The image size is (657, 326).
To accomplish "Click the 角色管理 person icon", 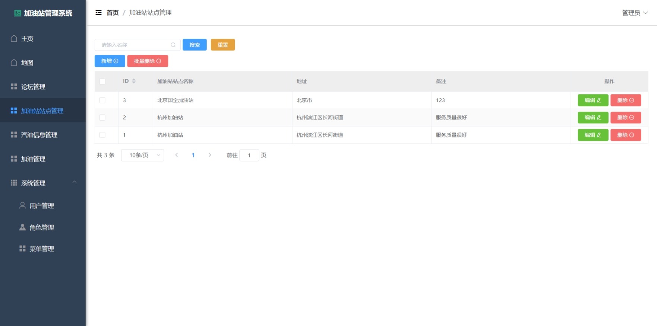I will pos(22,227).
